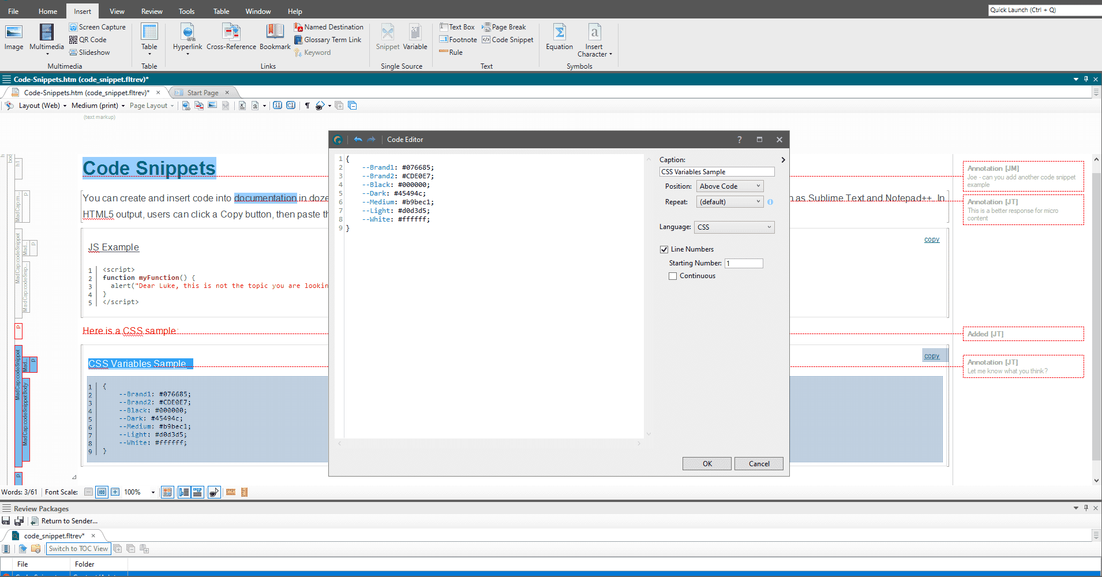The height and width of the screenshot is (577, 1102).
Task: Click the Repeat info icon
Action: [770, 202]
